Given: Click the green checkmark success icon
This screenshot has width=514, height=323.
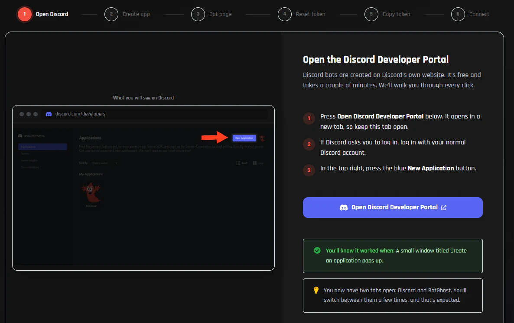Looking at the screenshot, I should 317,250.
